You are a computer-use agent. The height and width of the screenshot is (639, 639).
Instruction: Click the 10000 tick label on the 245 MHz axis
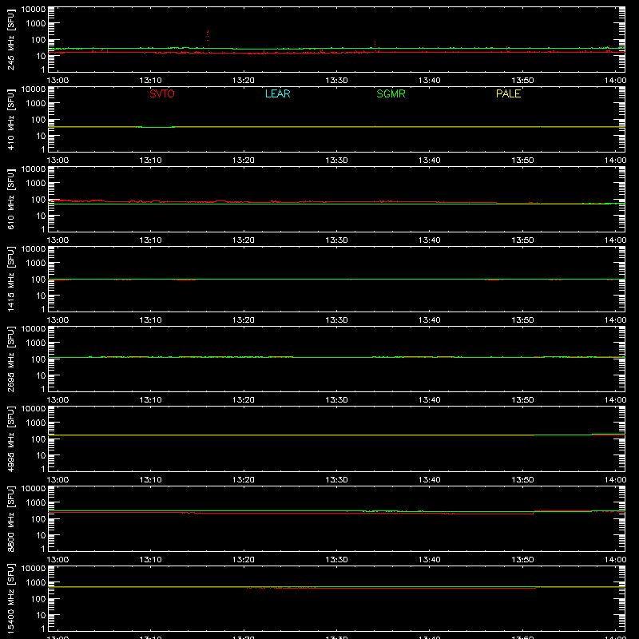pos(34,10)
